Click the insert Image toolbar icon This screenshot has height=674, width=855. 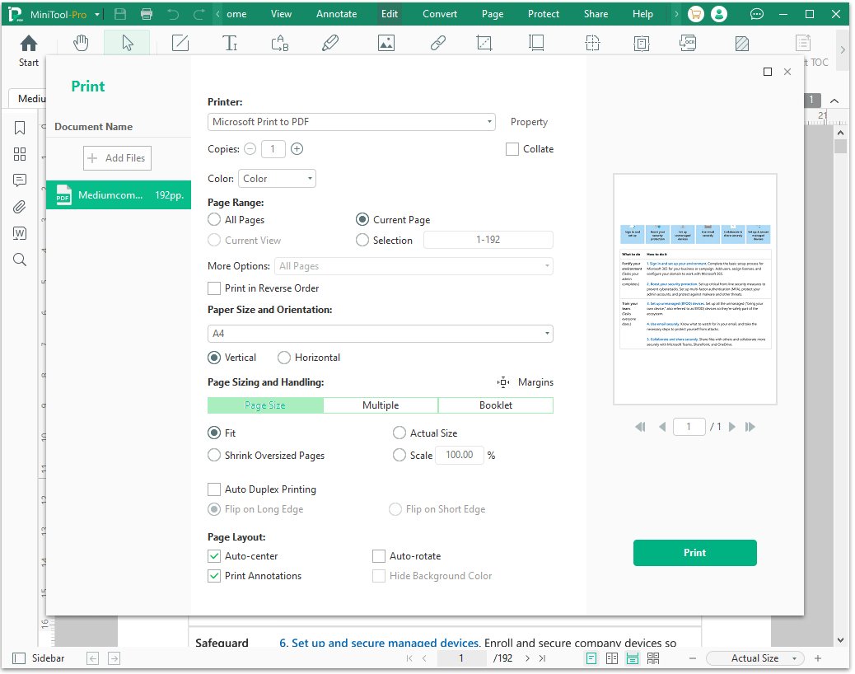(x=386, y=43)
